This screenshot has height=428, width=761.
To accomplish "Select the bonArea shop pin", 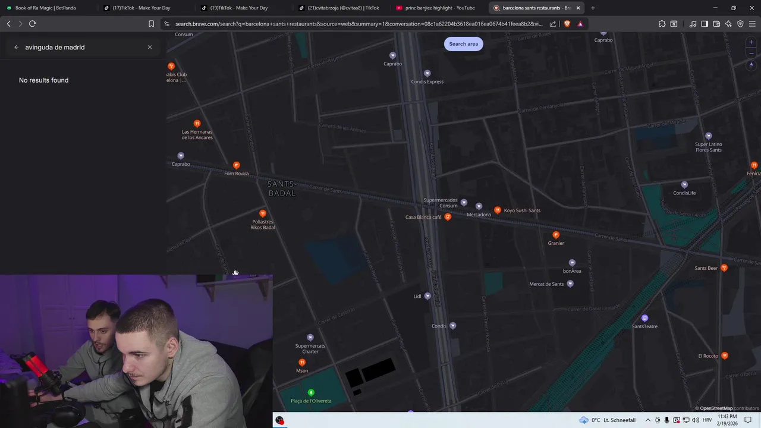I will [x=572, y=263].
